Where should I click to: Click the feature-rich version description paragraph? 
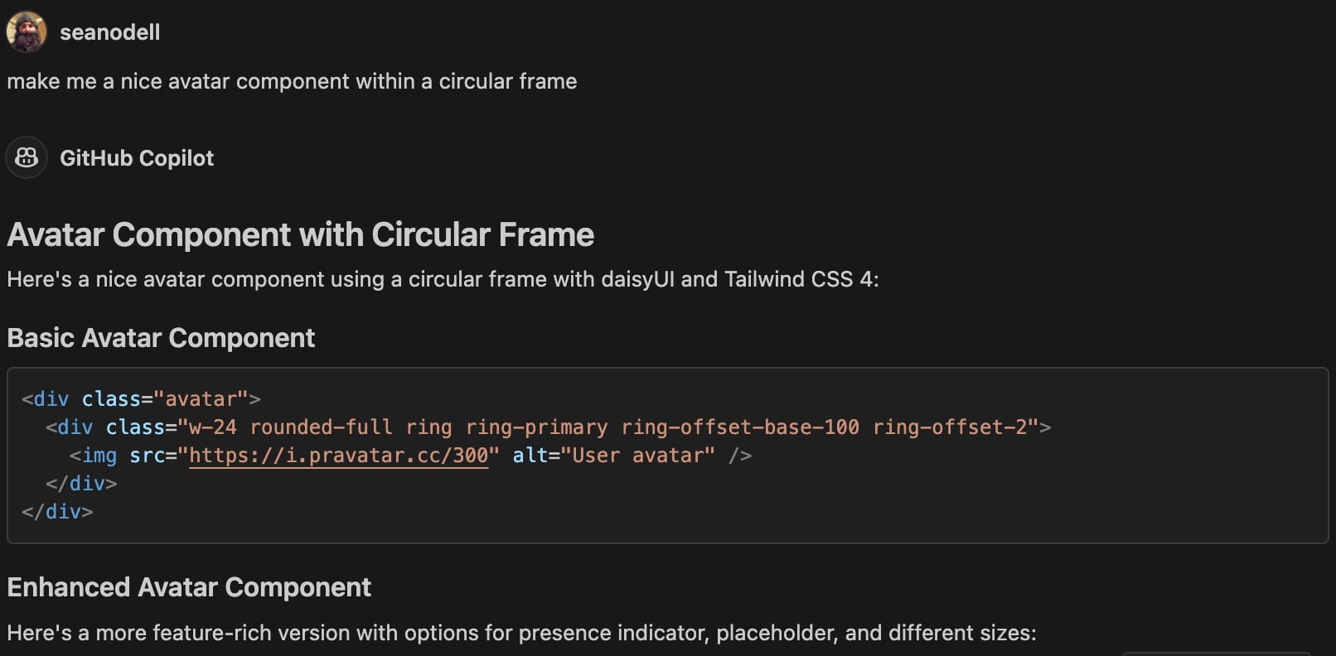521,634
